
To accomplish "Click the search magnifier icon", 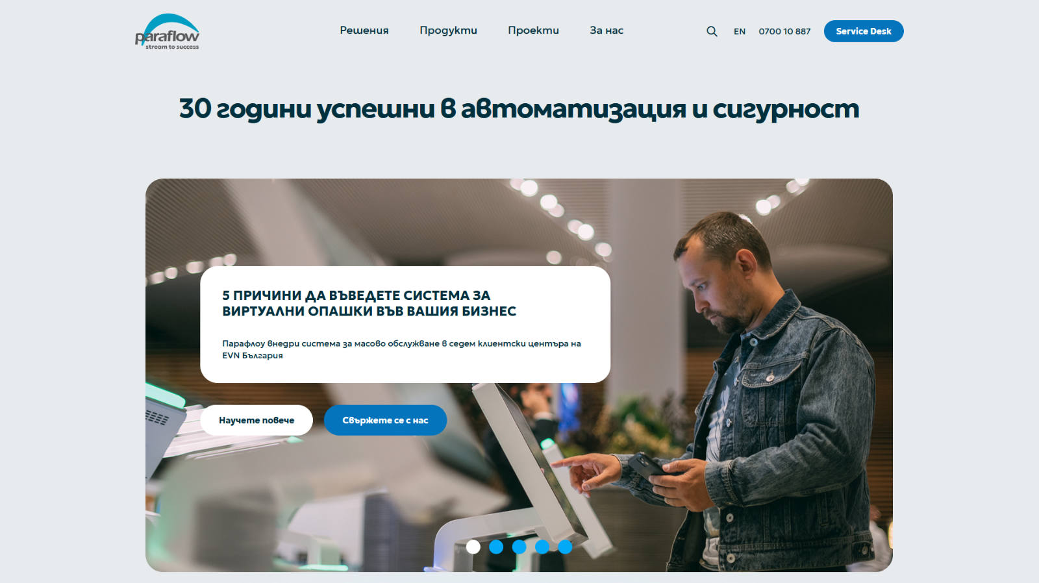I will [x=712, y=31].
